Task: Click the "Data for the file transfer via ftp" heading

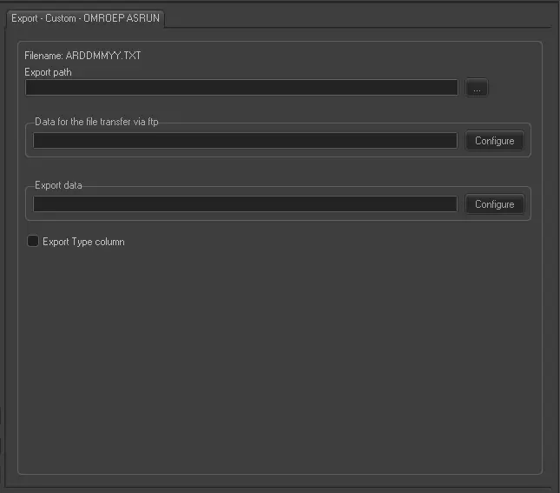Action: pyautogui.click(x=96, y=122)
